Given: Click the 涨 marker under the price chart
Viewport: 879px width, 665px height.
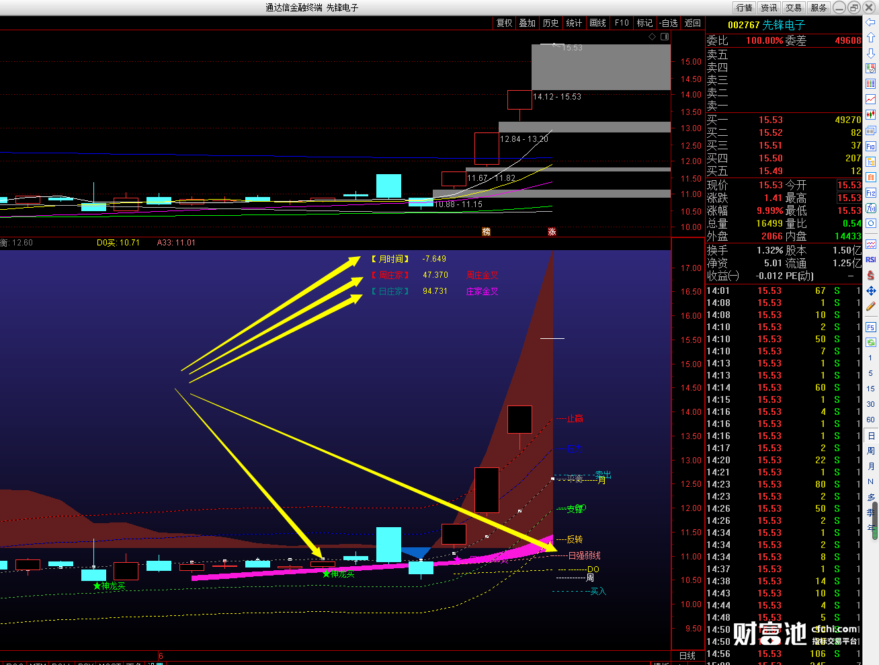Looking at the screenshot, I should (x=552, y=232).
